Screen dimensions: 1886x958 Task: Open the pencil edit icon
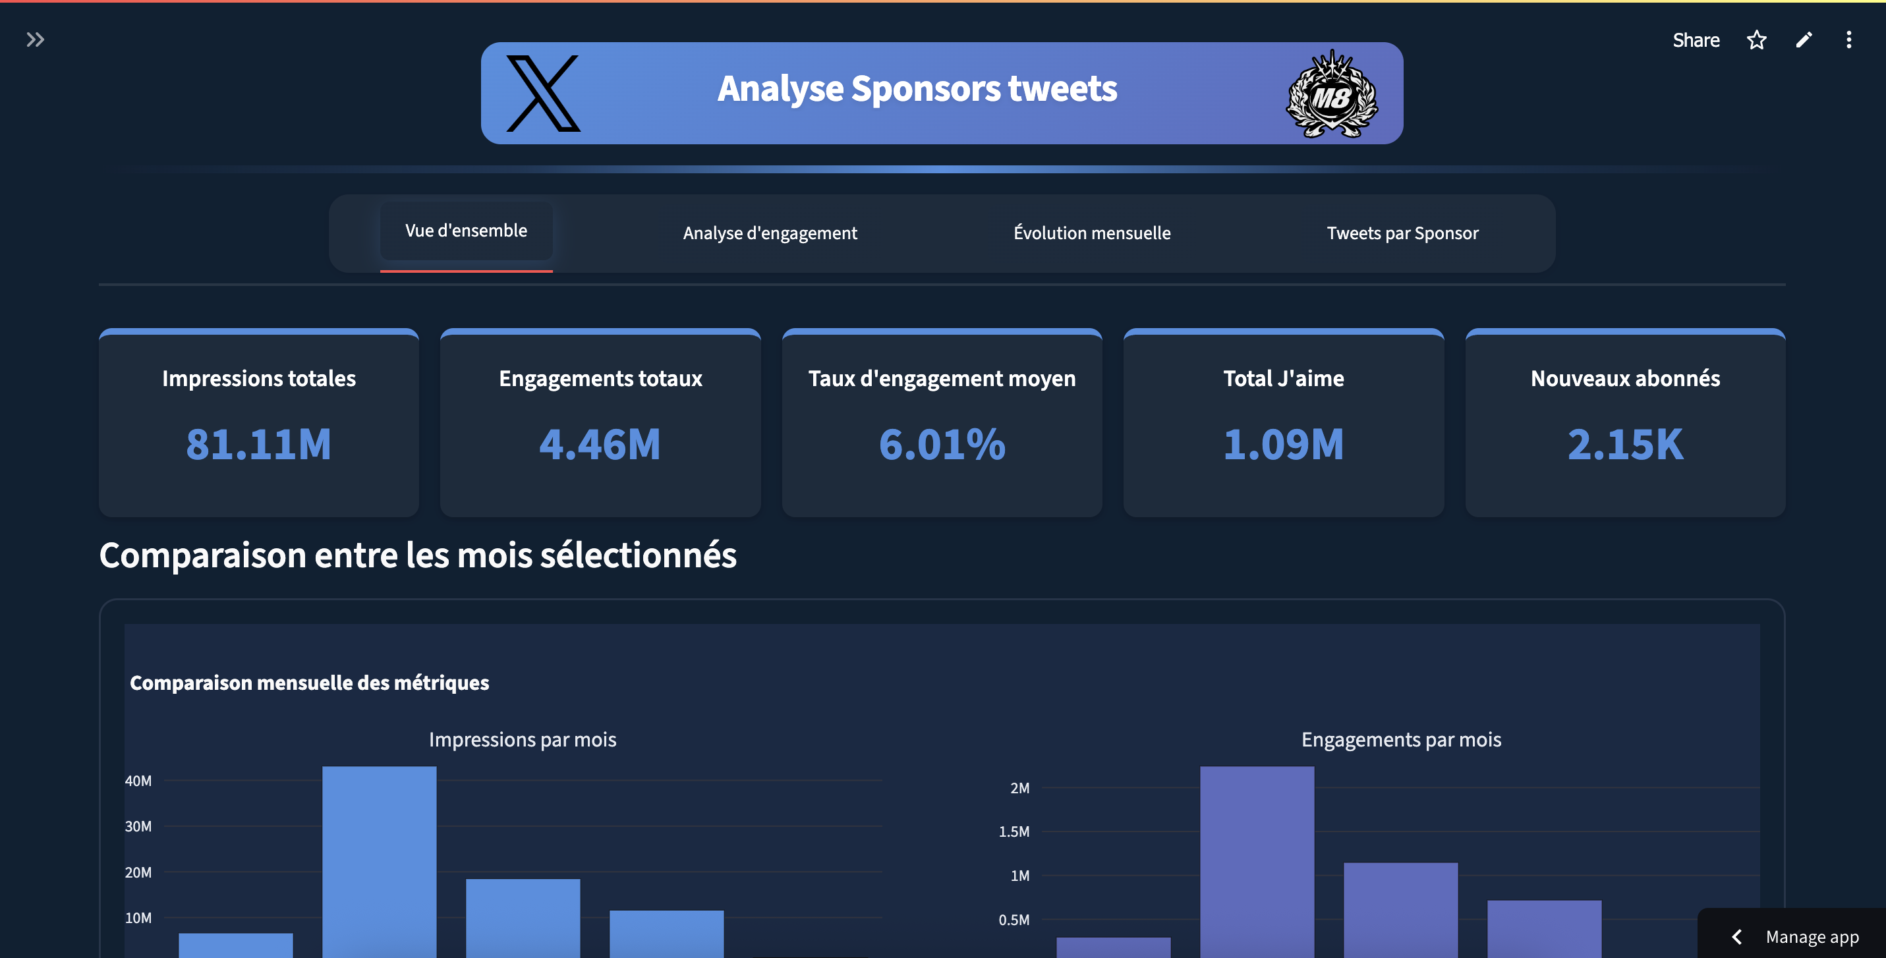pyautogui.click(x=1804, y=40)
